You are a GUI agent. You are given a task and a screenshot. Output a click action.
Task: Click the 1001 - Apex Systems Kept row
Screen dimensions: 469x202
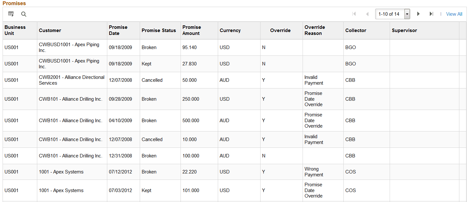[x=61, y=190]
